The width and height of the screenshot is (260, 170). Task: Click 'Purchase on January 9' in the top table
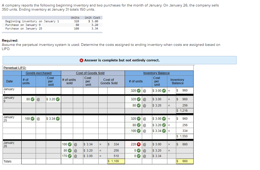click(x=23, y=25)
